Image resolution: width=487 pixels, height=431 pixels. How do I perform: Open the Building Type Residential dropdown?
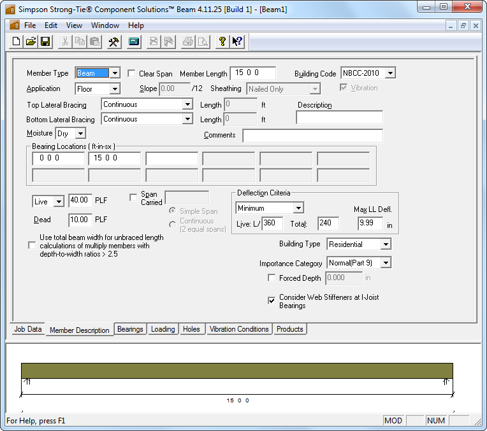[386, 244]
